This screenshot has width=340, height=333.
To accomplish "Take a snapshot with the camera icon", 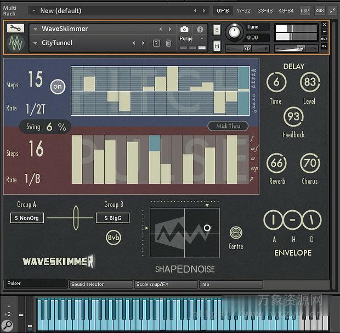I will (184, 29).
